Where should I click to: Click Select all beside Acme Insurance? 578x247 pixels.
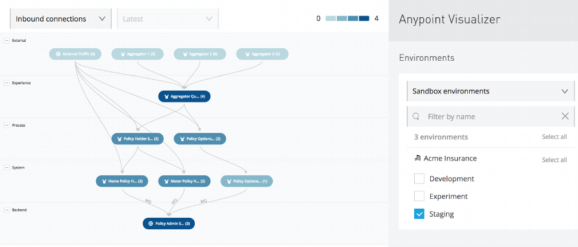[554, 160]
